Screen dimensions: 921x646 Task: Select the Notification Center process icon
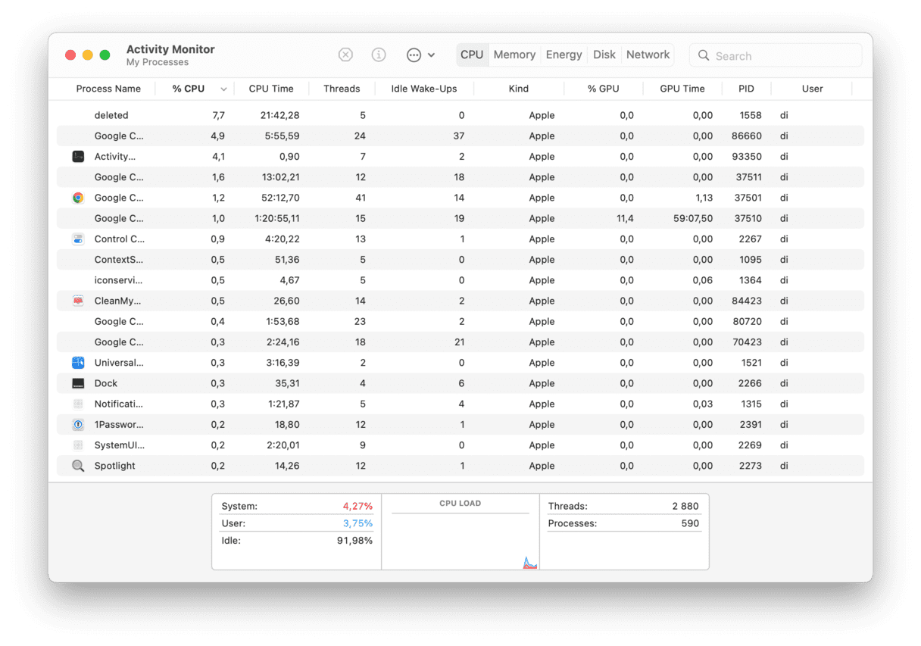(78, 404)
